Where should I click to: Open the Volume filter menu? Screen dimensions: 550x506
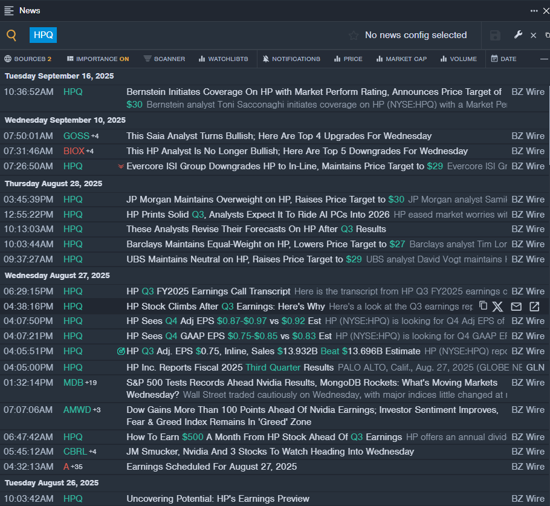point(459,59)
